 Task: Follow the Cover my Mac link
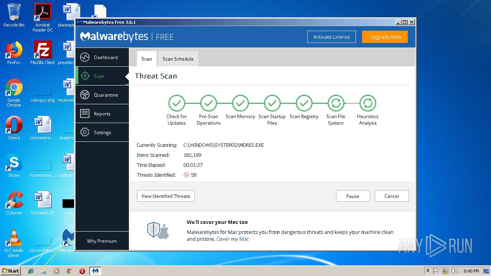point(232,239)
